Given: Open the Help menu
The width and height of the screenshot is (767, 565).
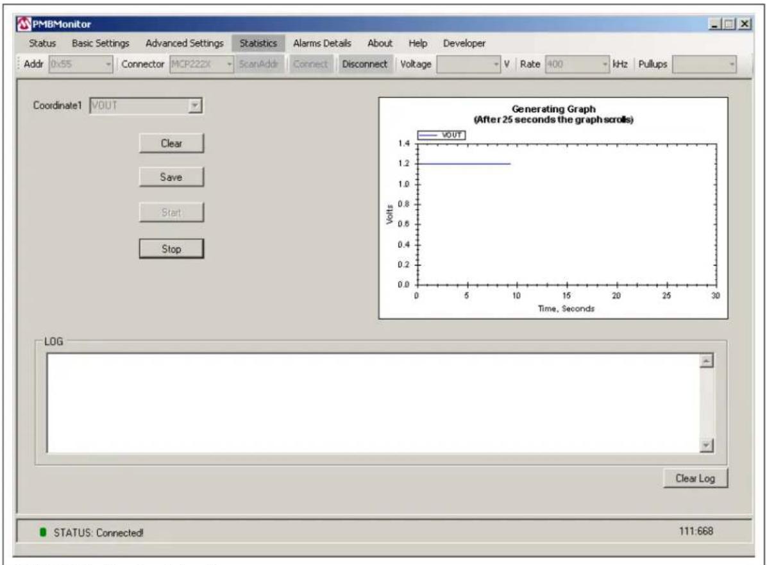Looking at the screenshot, I should click(x=417, y=43).
